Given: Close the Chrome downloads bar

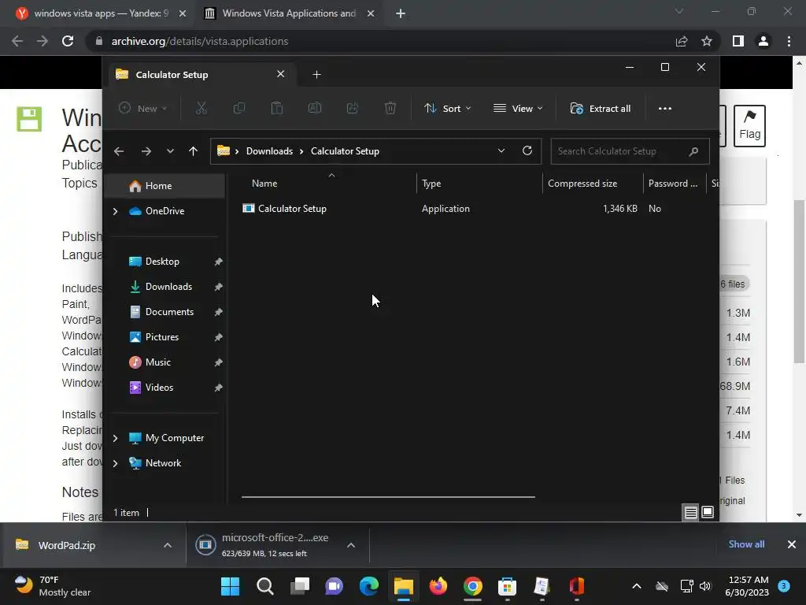Looking at the screenshot, I should click(792, 544).
